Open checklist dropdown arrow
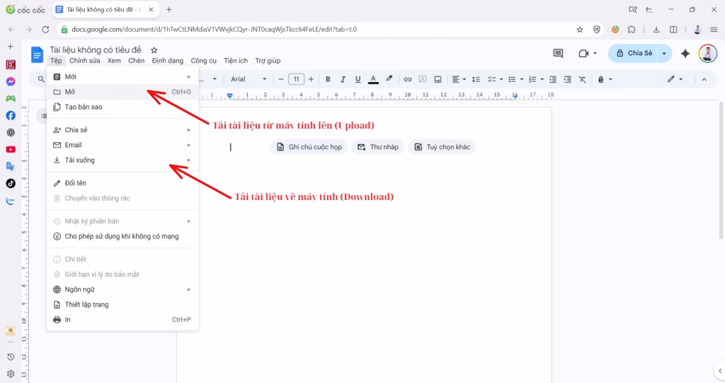Image resolution: width=725 pixels, height=383 pixels. tap(501, 79)
